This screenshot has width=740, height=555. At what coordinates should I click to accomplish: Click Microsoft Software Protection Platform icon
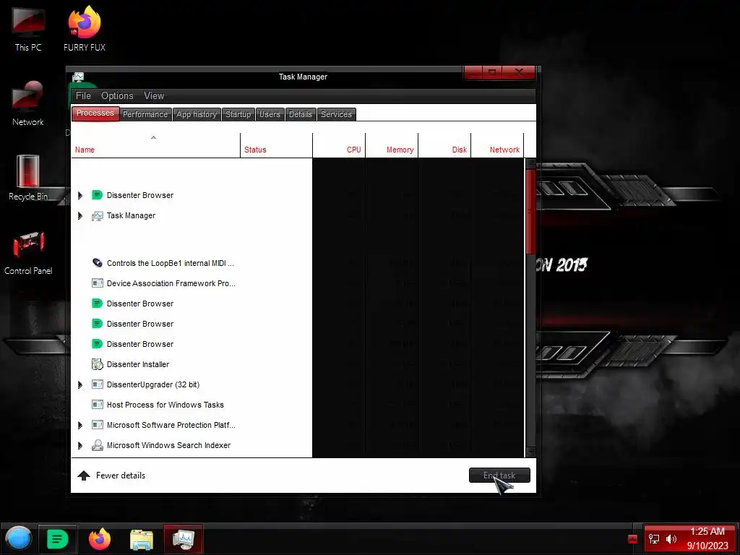97,425
